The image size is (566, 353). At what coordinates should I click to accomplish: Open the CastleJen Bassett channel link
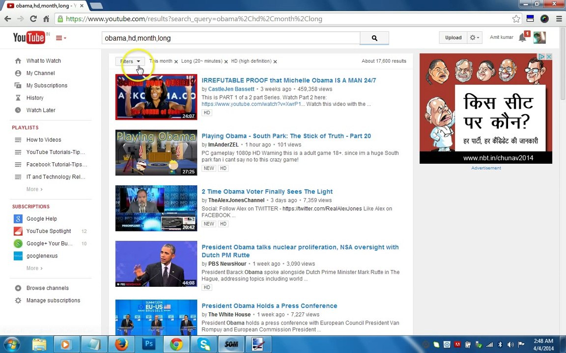point(231,89)
